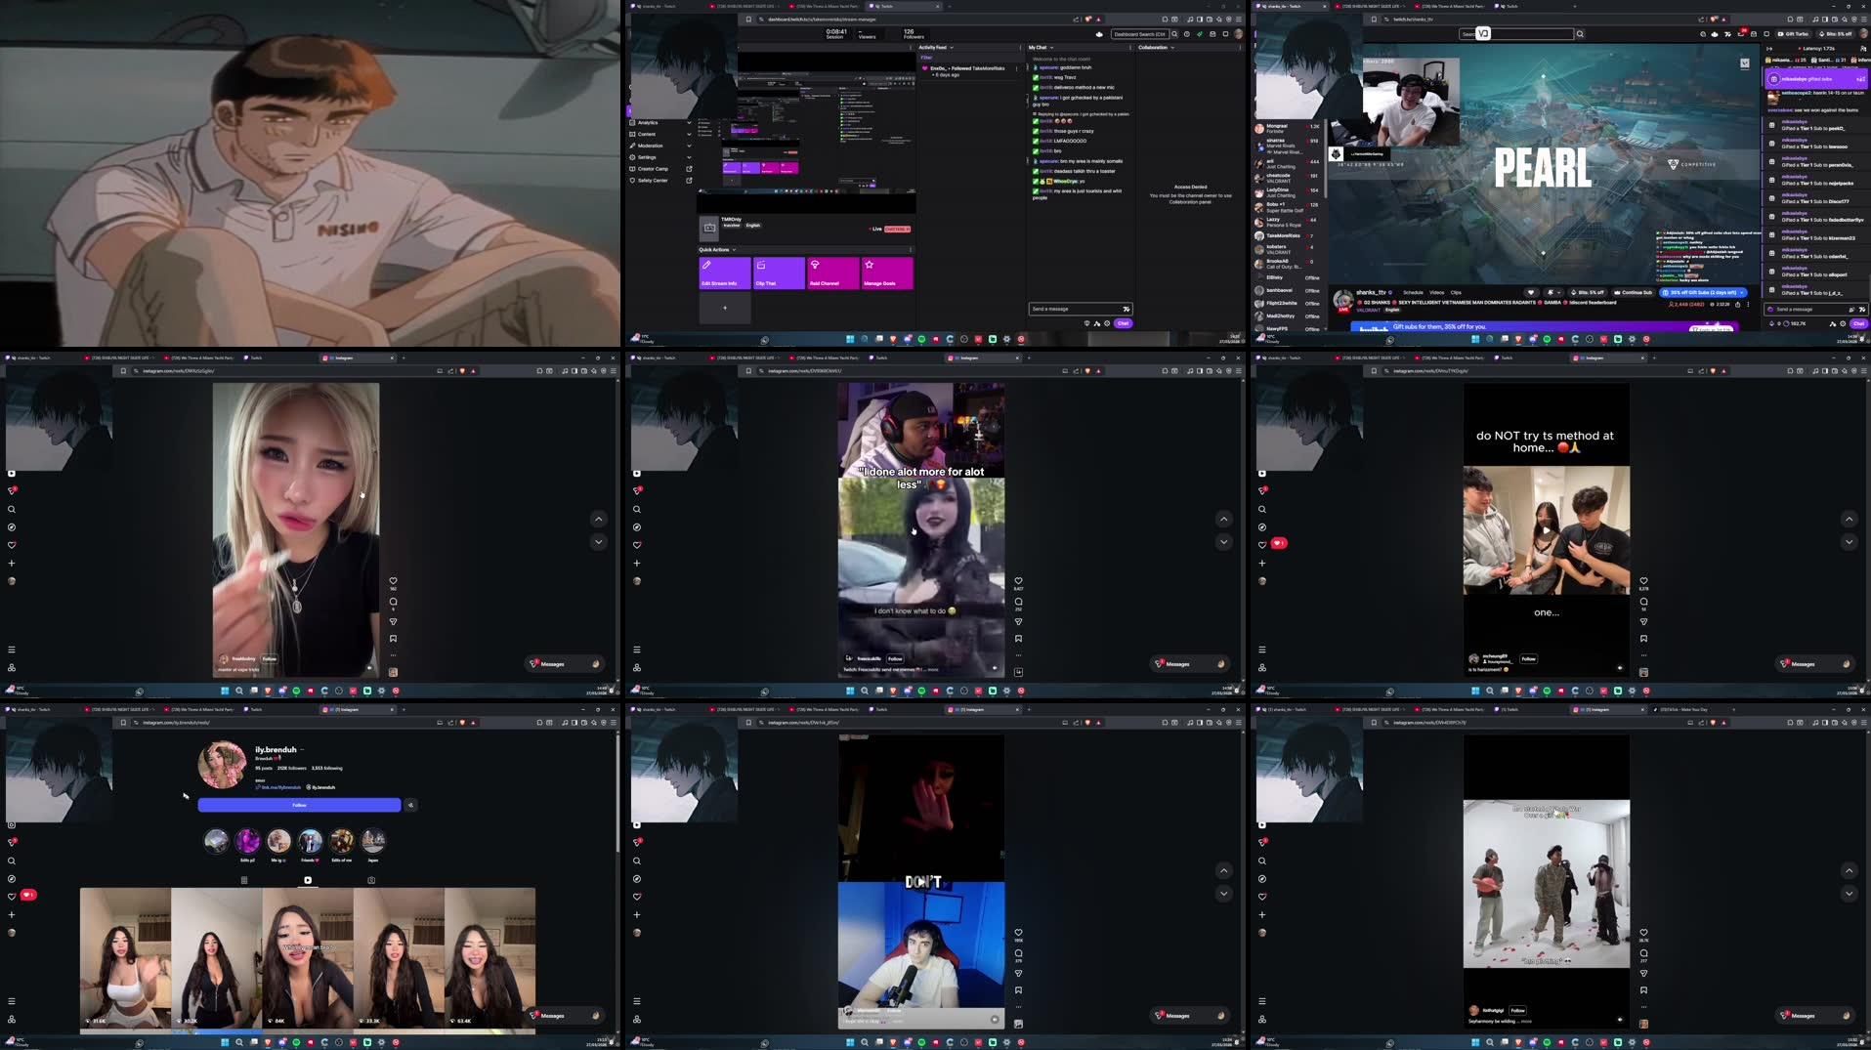Open hamburger menu in 'DON'T' reel window sidebar
1871x1050 pixels.
point(637,1001)
